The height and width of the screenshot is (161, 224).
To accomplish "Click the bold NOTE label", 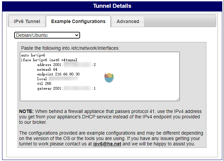I will tap(26, 112).
